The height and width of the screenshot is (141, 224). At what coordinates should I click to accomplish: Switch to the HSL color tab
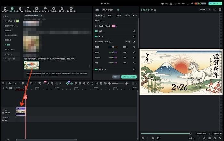click(110, 15)
